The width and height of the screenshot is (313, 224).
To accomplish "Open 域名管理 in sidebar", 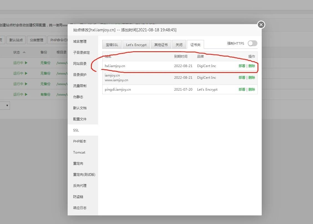I will tap(80, 41).
